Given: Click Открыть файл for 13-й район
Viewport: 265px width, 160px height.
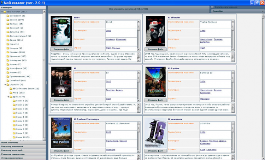Looking at the screenshot, I should (155, 100).
